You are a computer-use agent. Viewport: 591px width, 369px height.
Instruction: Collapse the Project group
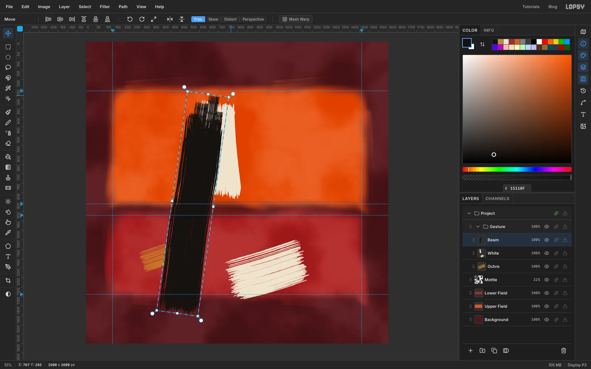click(x=469, y=213)
